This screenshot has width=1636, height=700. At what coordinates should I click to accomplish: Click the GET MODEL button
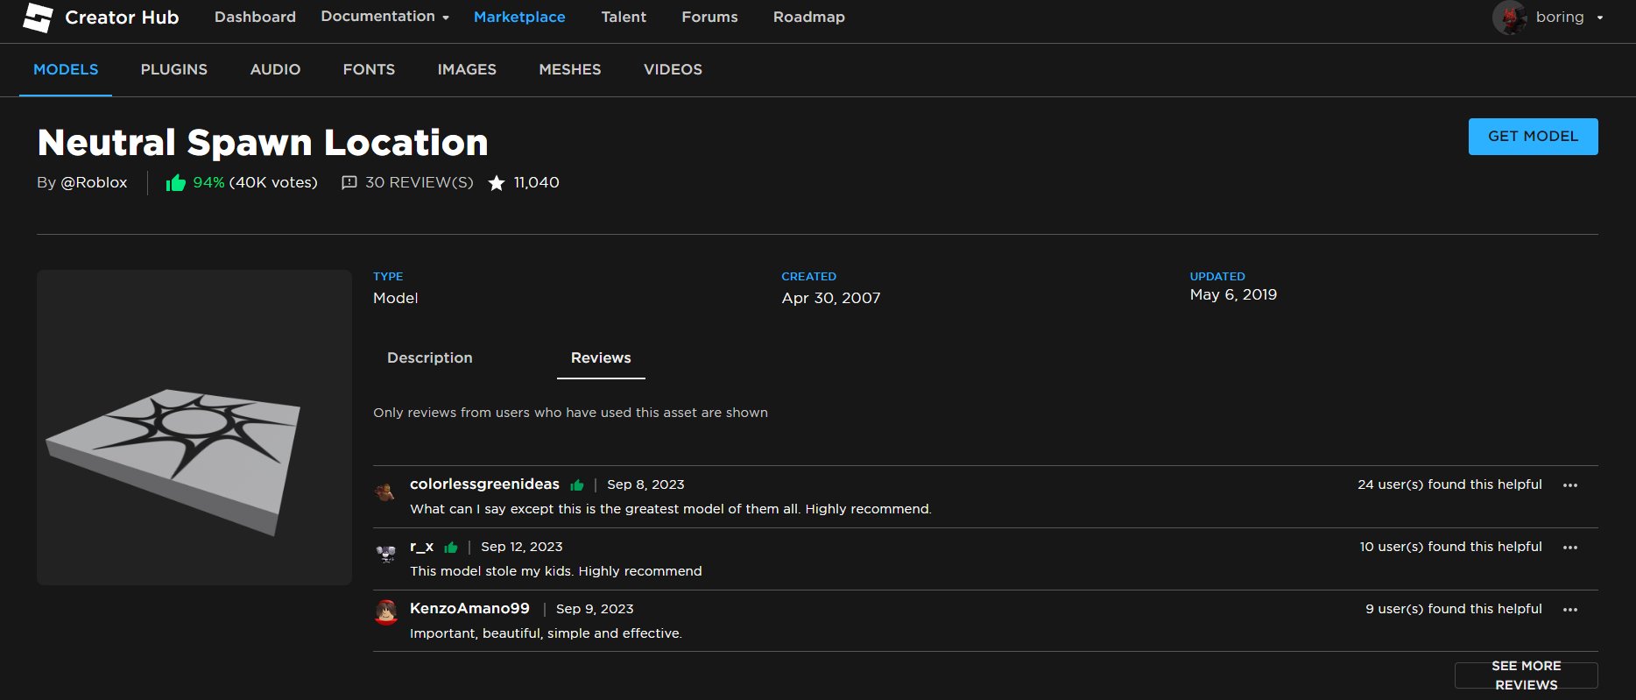point(1533,137)
